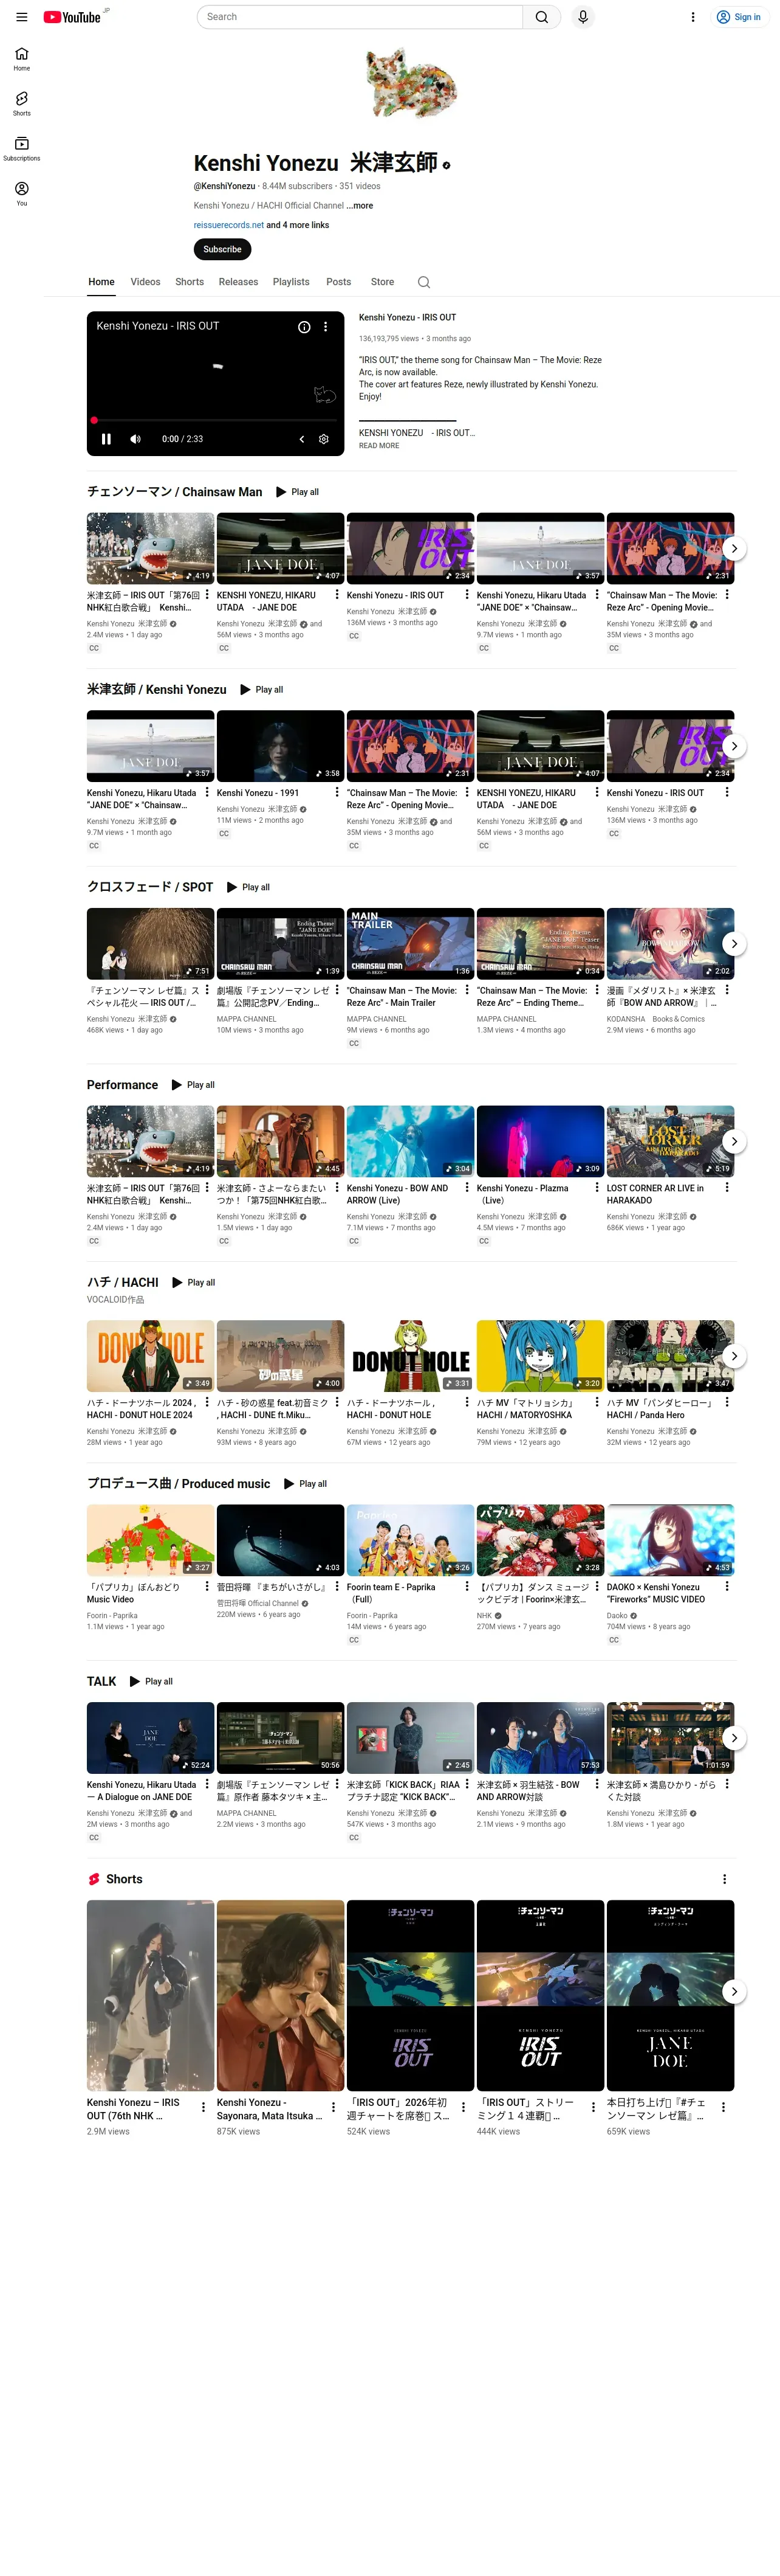Show next videos in Kenshi Yonezu row
This screenshot has height=2576, width=780.
click(734, 746)
